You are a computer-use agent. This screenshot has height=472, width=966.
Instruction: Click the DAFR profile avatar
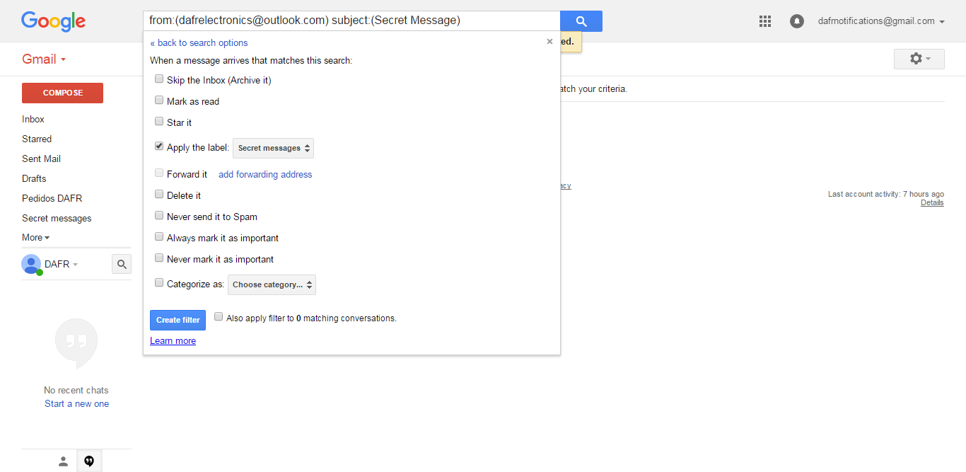31,264
